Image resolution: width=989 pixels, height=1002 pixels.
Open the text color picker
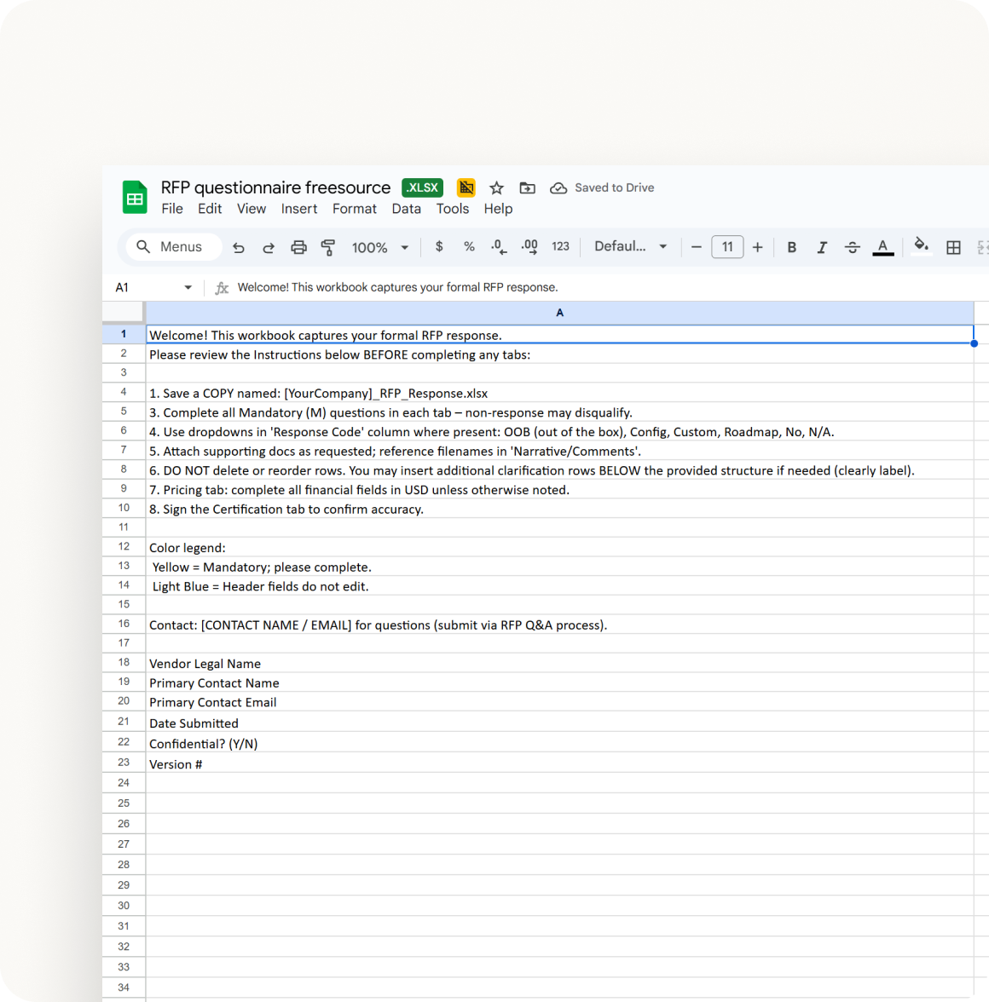(883, 247)
